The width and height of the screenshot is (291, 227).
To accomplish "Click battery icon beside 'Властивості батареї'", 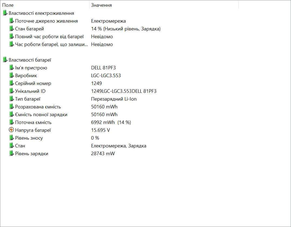I will 5,60.
